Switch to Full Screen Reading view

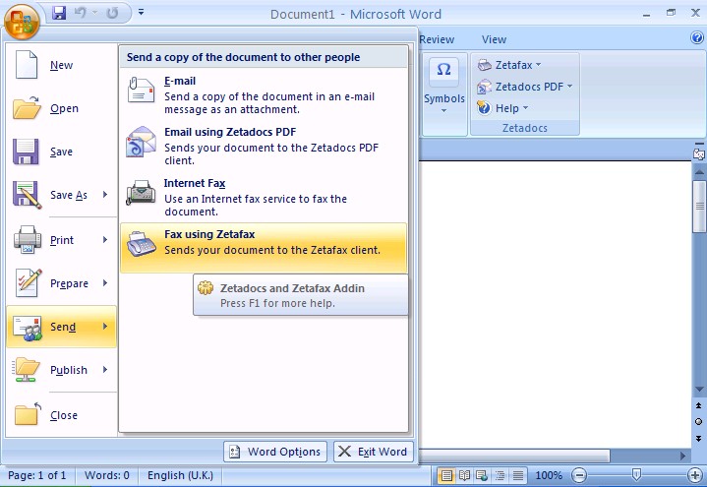click(464, 475)
